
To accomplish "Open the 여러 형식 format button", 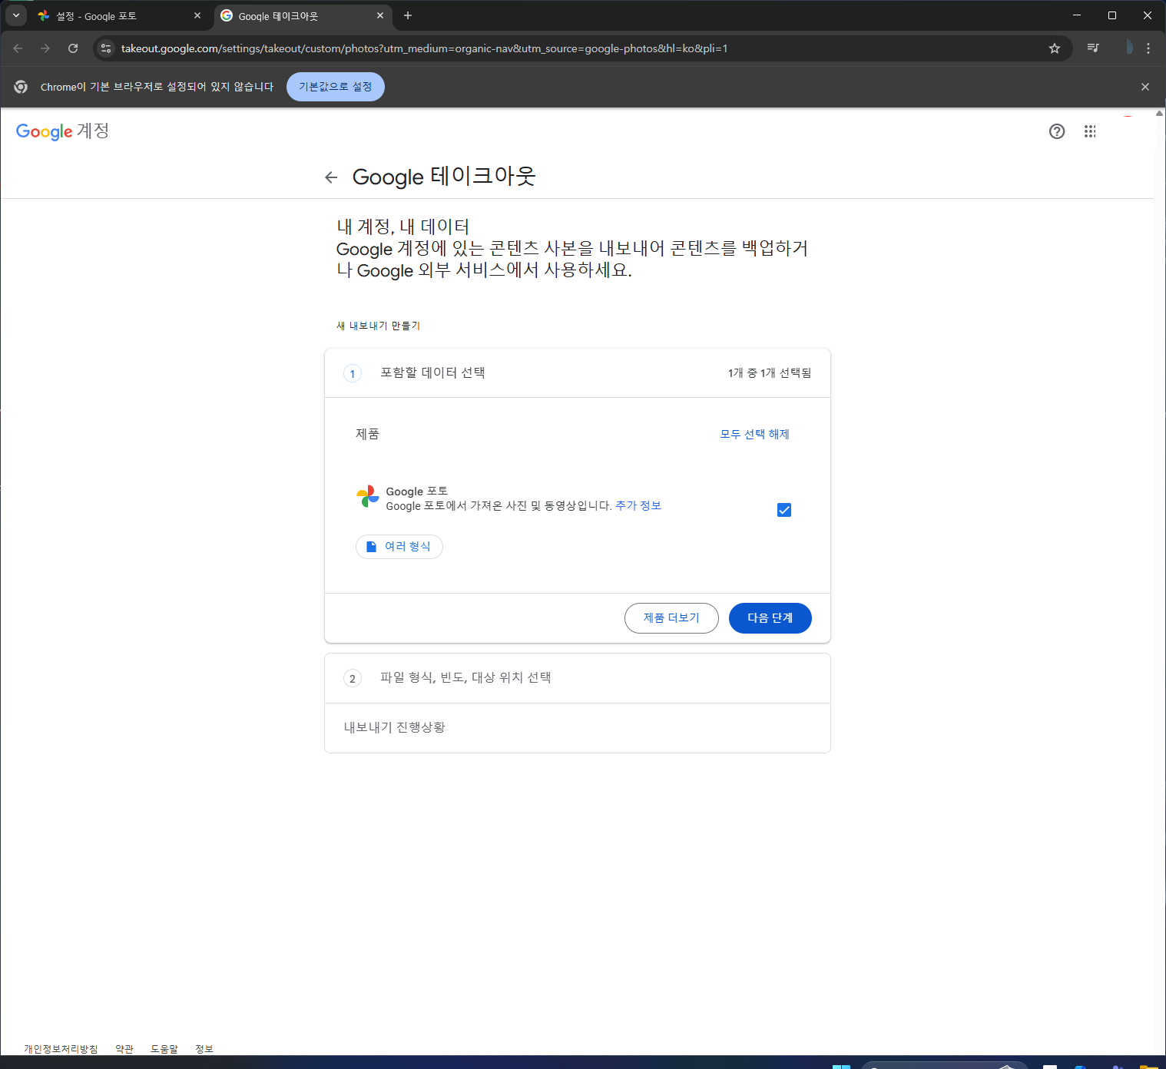I will pos(399,547).
